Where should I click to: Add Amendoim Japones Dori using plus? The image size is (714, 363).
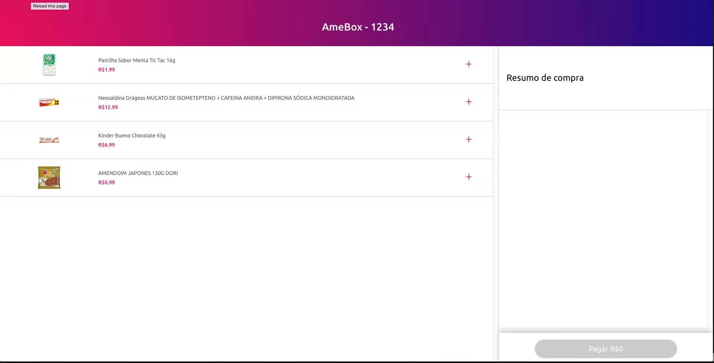coord(468,177)
